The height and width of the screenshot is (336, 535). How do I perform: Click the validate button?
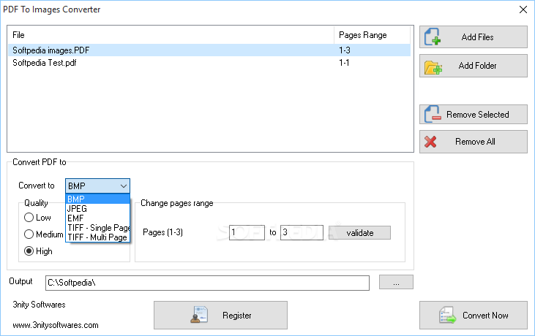tap(359, 233)
